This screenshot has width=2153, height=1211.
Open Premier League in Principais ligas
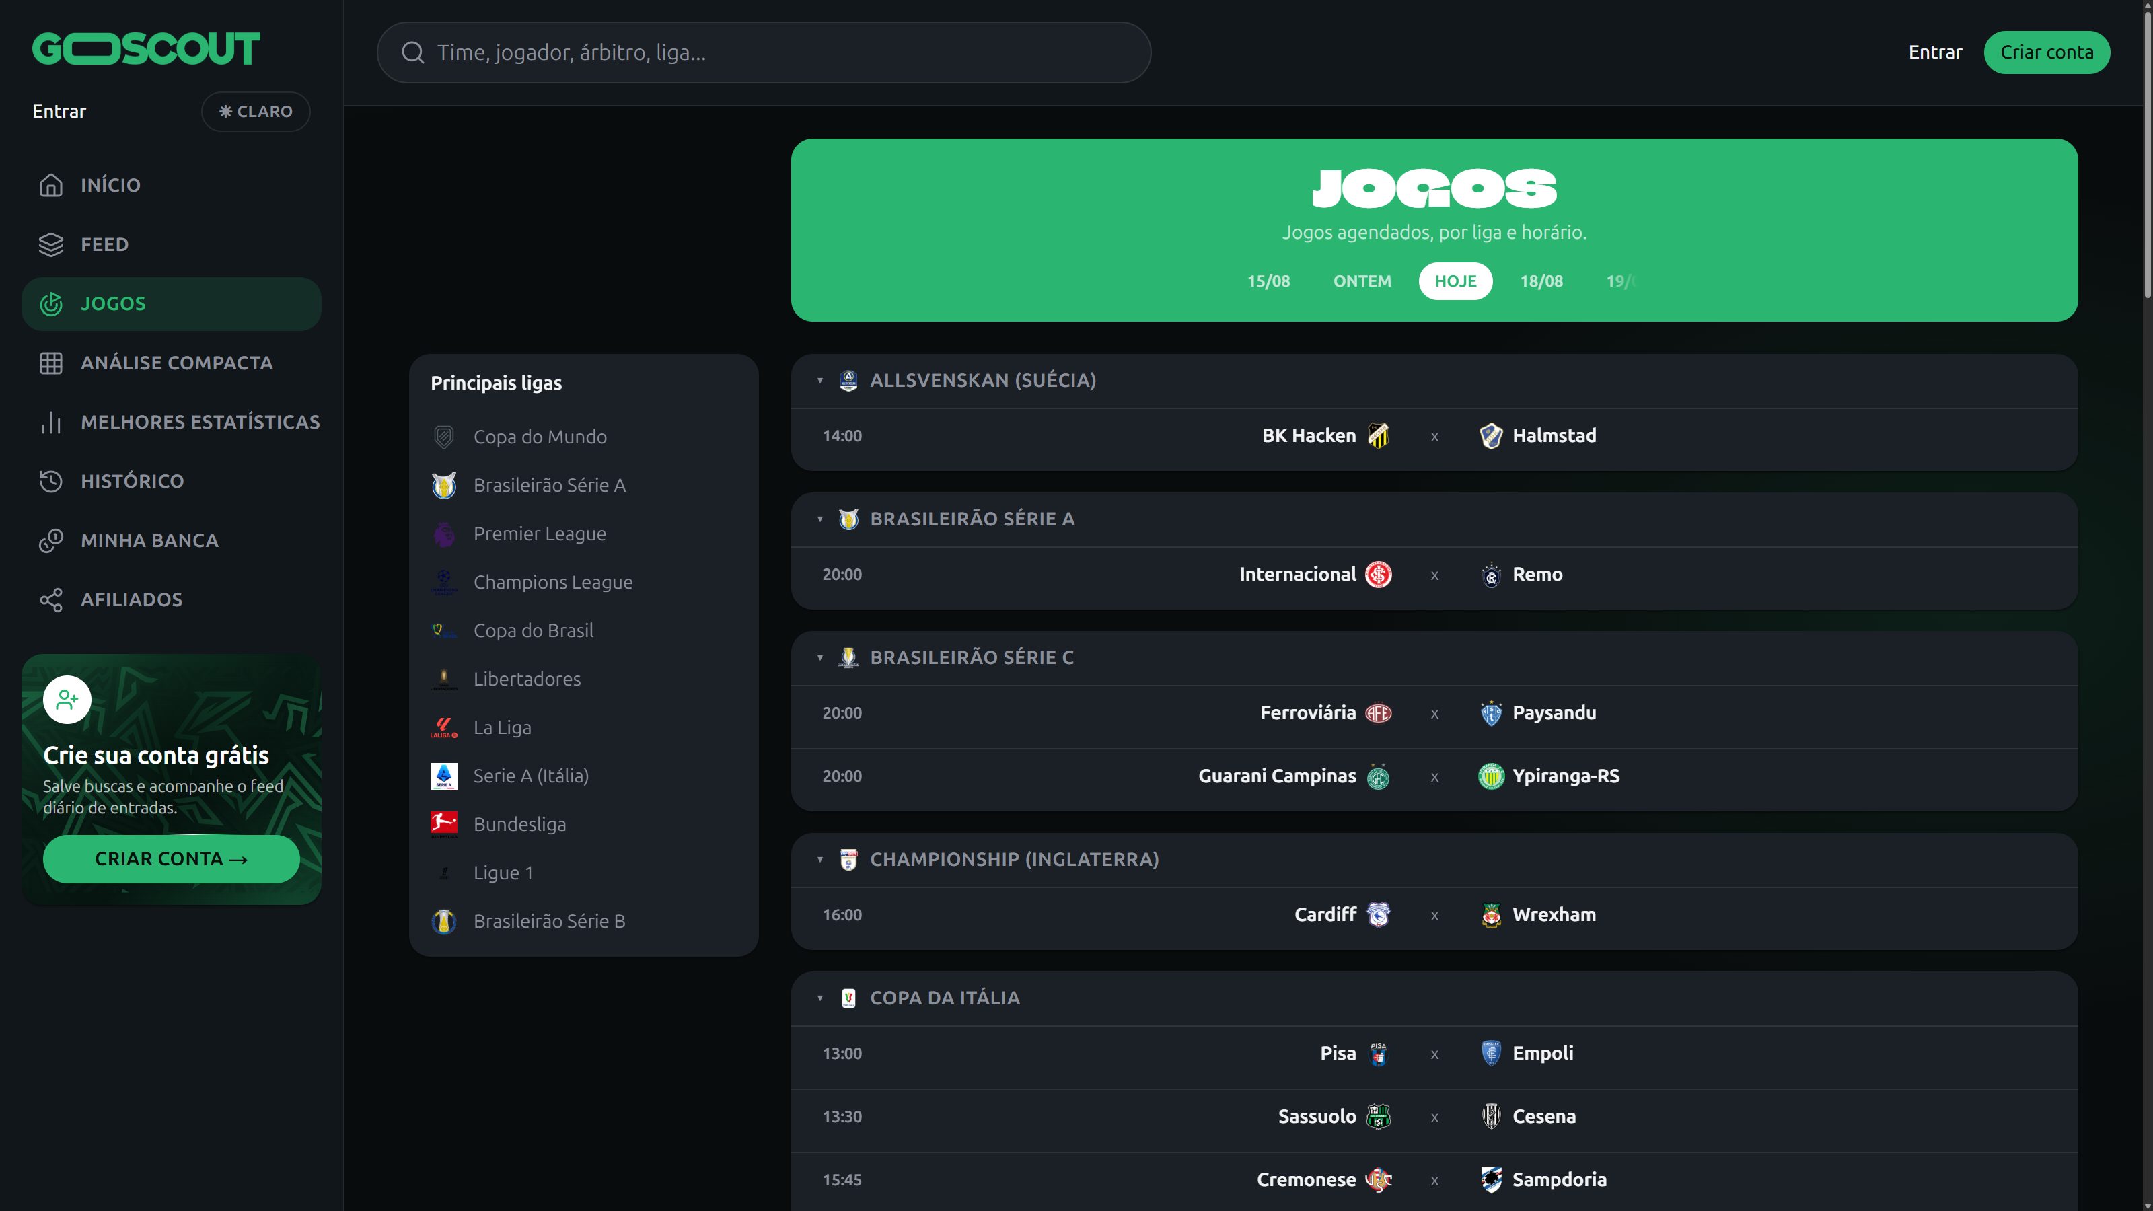coord(583,534)
